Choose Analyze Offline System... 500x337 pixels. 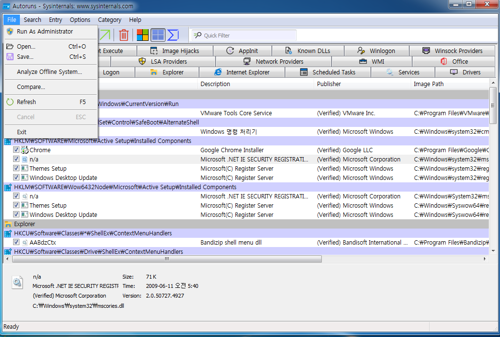pyautogui.click(x=51, y=72)
